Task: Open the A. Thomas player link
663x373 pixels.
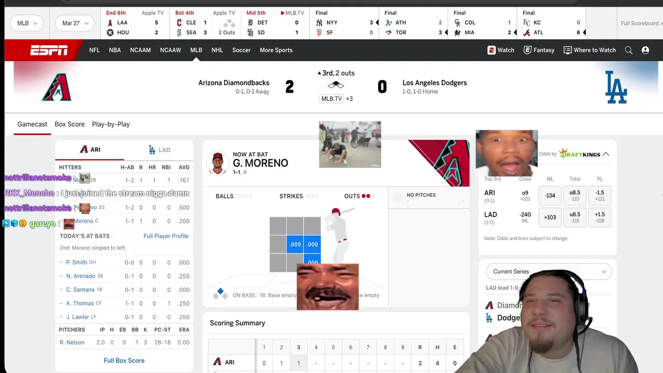Action: (x=80, y=304)
